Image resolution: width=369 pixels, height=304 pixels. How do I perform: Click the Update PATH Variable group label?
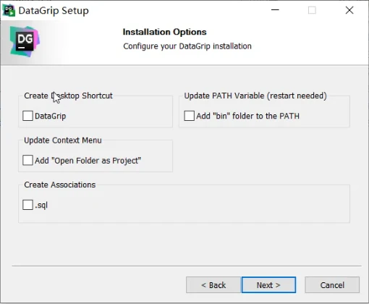click(255, 96)
